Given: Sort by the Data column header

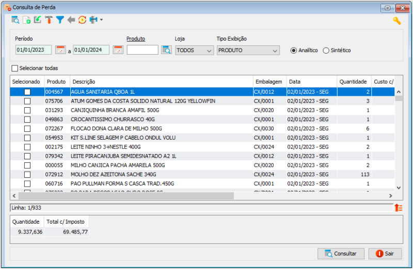Looking at the screenshot, I should (x=312, y=81).
